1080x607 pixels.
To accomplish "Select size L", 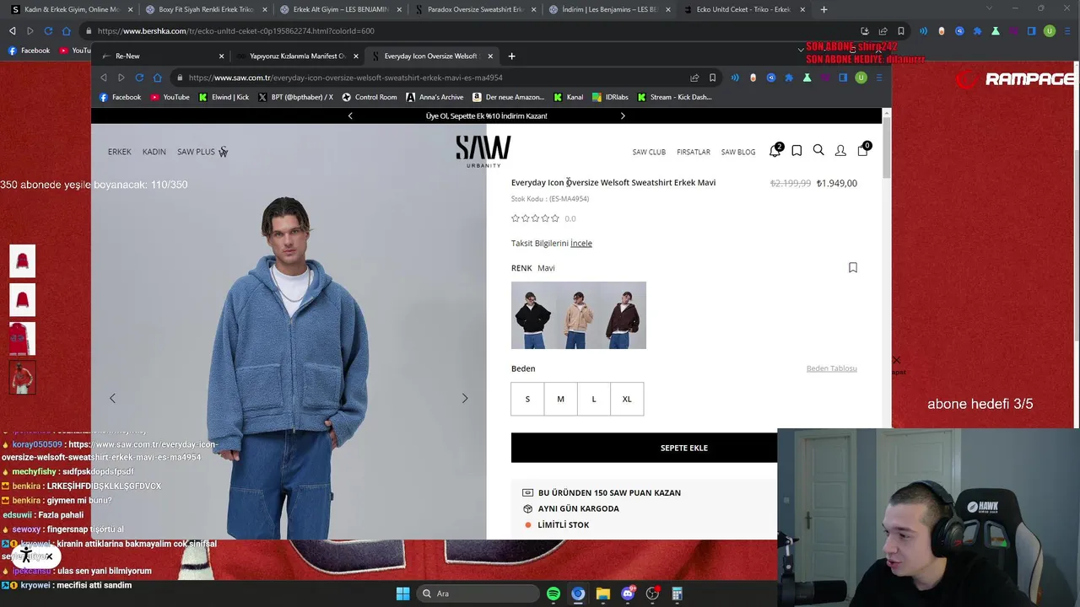I will 593,399.
